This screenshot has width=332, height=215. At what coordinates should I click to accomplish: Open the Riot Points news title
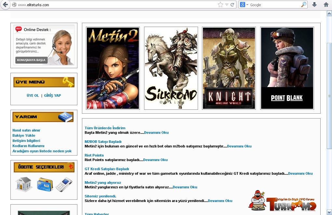(94, 155)
